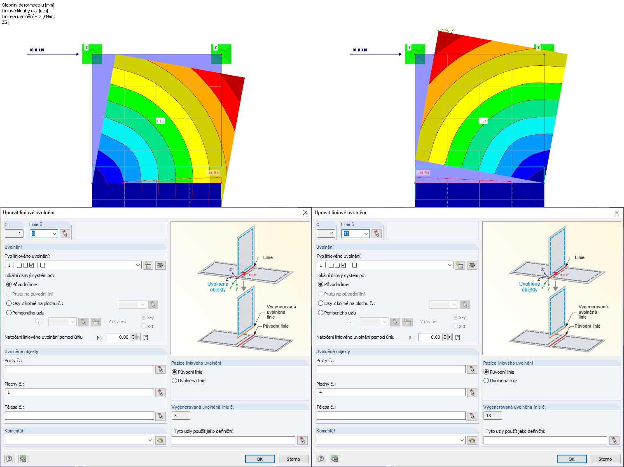Open comment library icon in right dialog
The width and height of the screenshot is (624, 467).
[x=472, y=440]
